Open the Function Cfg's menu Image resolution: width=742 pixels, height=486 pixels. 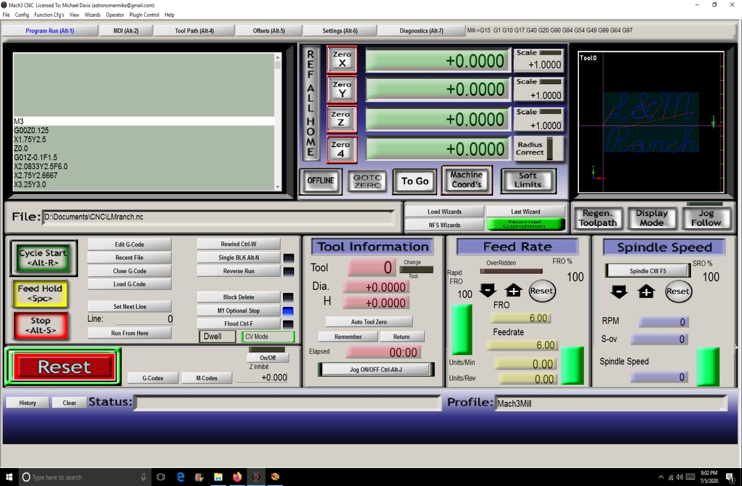click(49, 15)
